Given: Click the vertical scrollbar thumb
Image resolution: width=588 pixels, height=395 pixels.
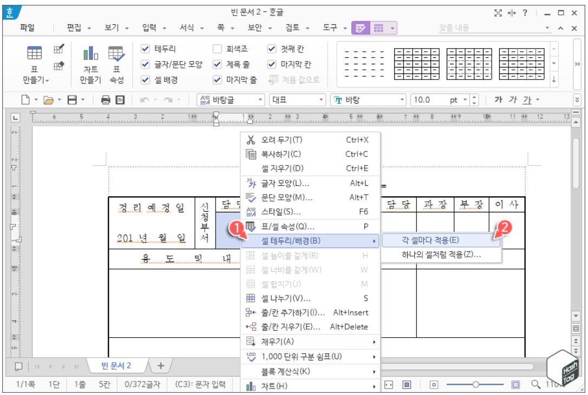Looking at the screenshot, I should point(577,164).
